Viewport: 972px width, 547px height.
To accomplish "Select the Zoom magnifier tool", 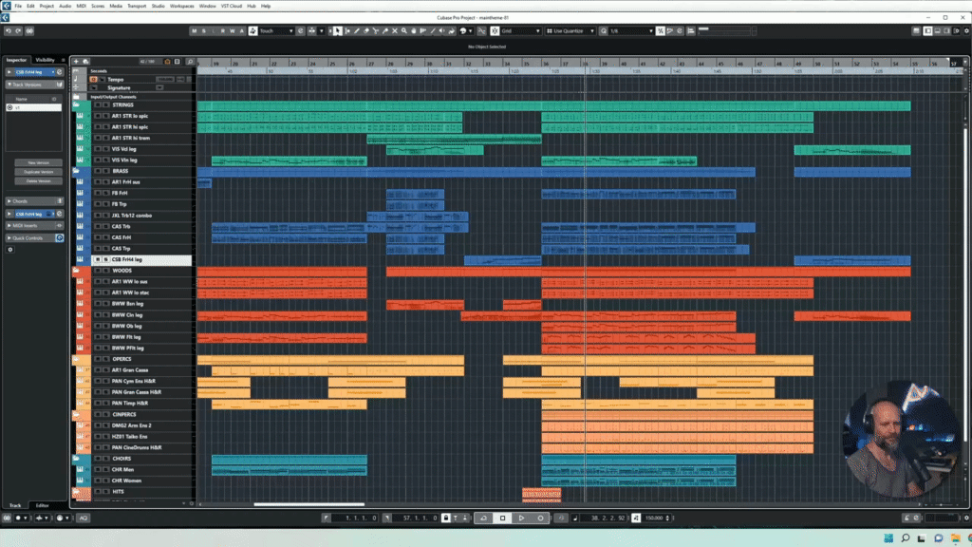I will (404, 31).
